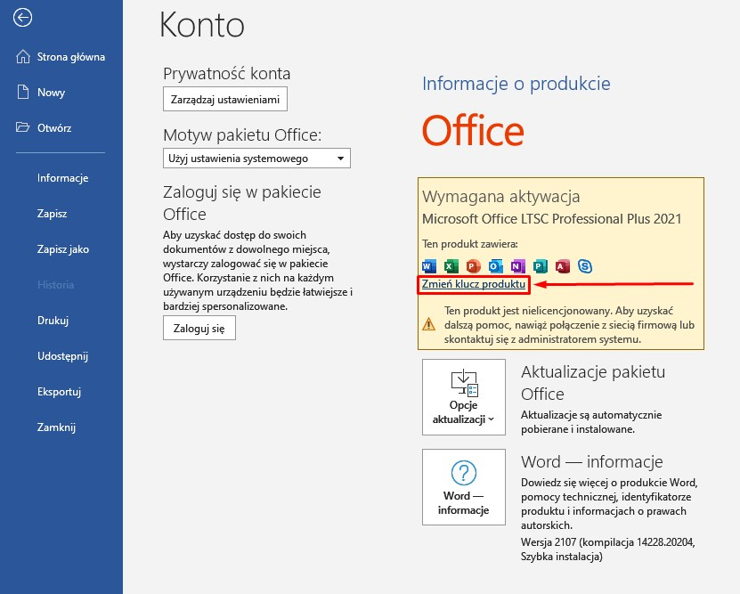Click the greyed Historia sidebar item

tap(56, 285)
